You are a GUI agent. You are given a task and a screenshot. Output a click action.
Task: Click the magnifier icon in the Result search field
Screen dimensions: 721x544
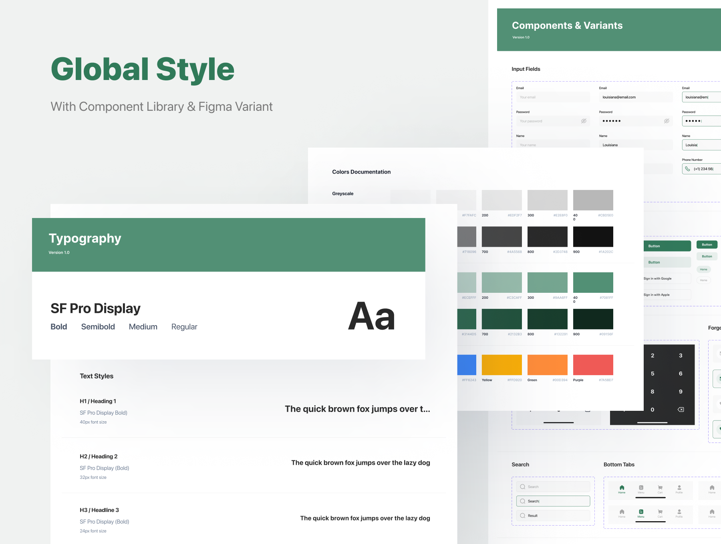click(x=523, y=516)
